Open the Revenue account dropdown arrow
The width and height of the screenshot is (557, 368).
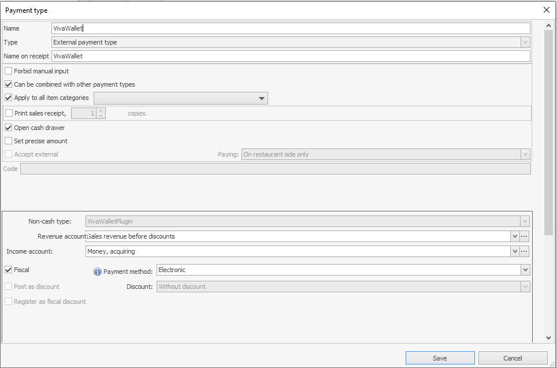(x=514, y=236)
